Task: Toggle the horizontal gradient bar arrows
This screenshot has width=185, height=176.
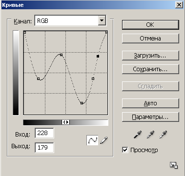Action: tap(66, 122)
